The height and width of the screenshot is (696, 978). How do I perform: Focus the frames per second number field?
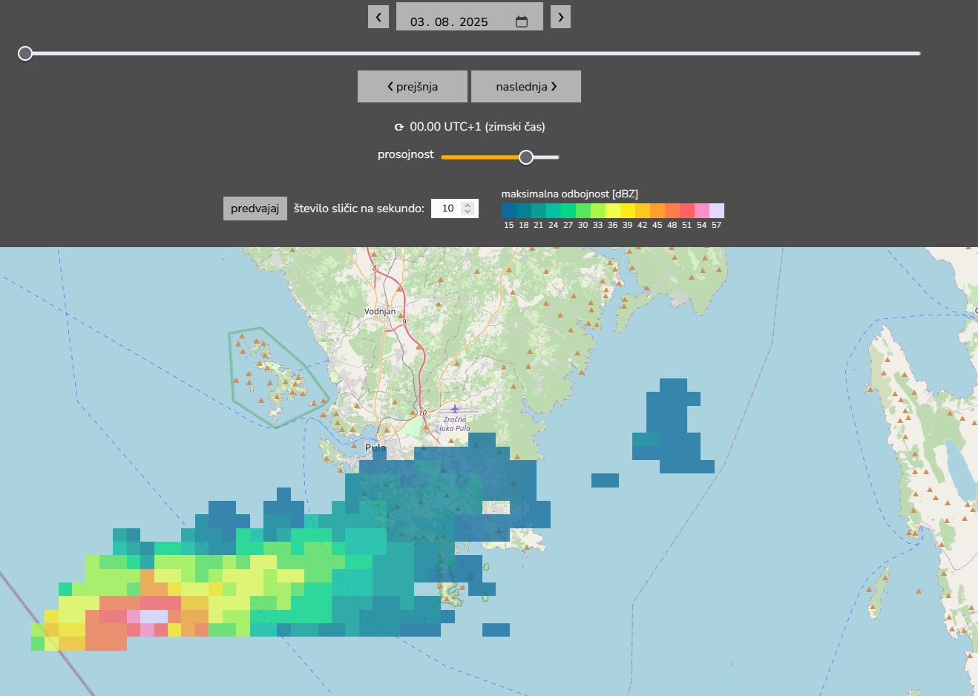[447, 209]
